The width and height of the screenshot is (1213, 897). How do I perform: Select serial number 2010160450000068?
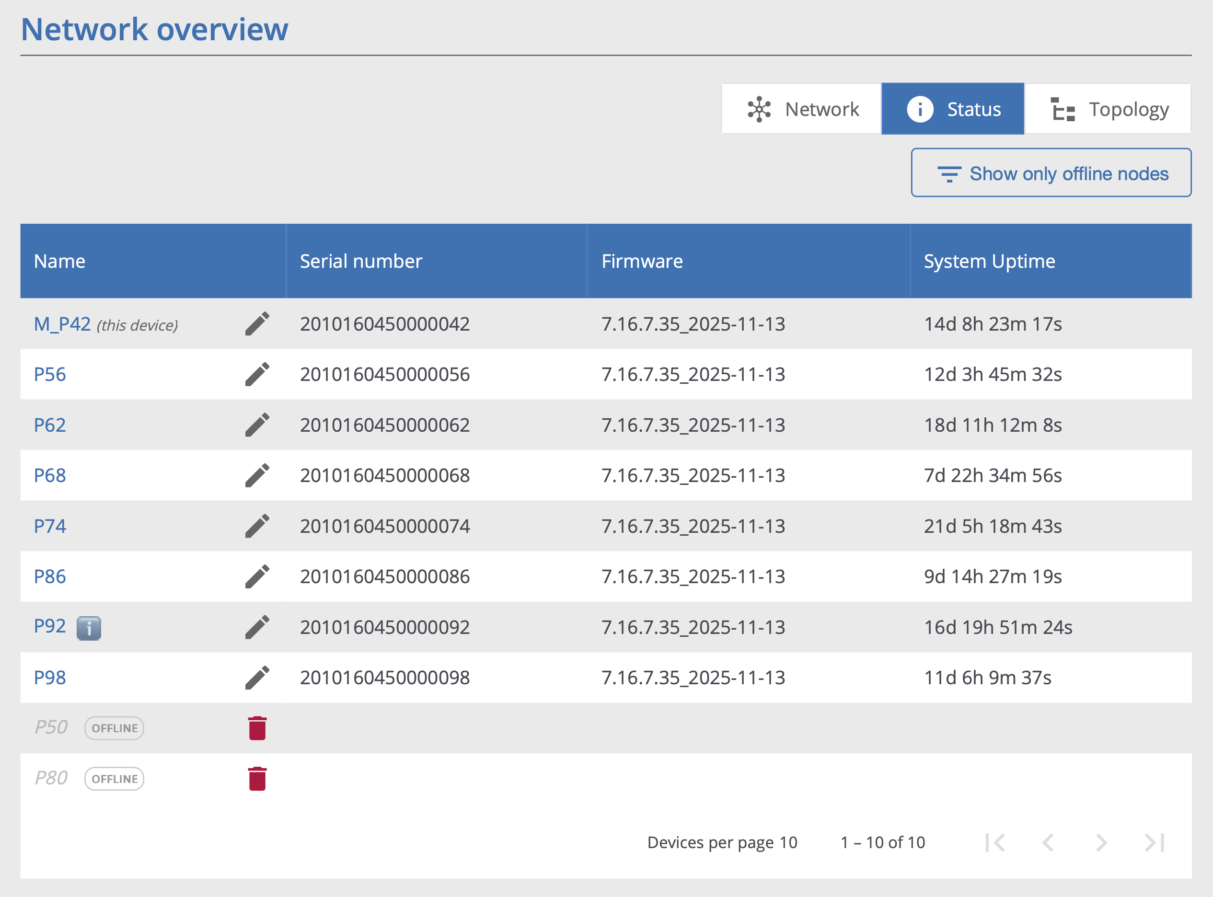pos(385,475)
